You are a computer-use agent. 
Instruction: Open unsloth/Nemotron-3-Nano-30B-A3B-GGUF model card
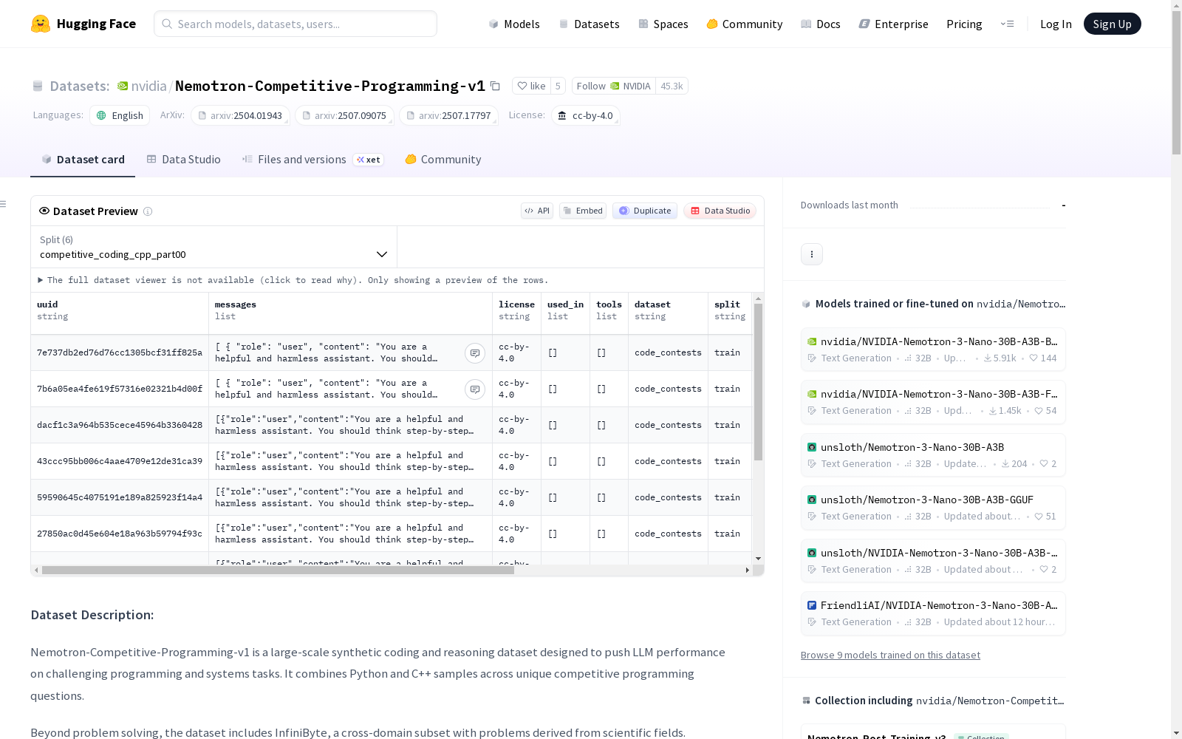coord(933,508)
